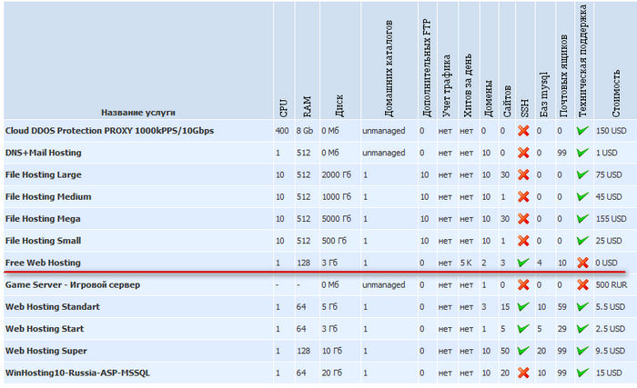
Task: Select Free Web Hosting service name
Action: click(x=43, y=263)
